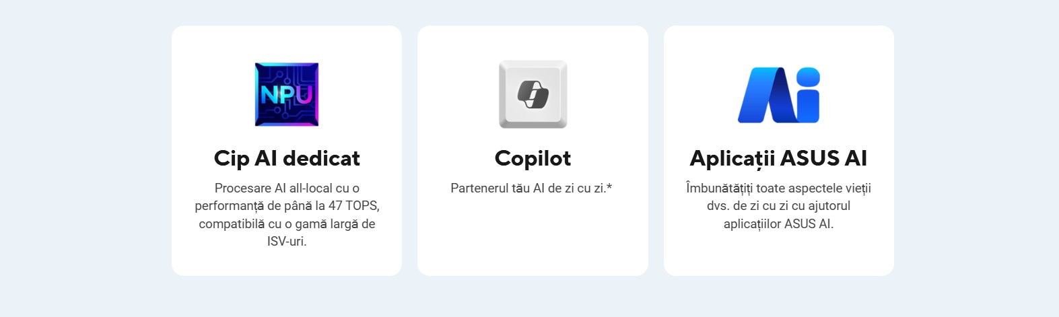The image size is (1059, 317).
Task: Click the blue dot of the ASUS AI "i"
Action: click(808, 77)
